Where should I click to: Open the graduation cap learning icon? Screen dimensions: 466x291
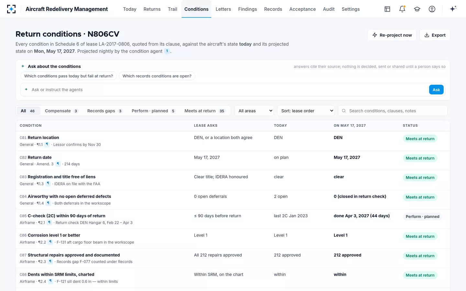[x=417, y=9]
